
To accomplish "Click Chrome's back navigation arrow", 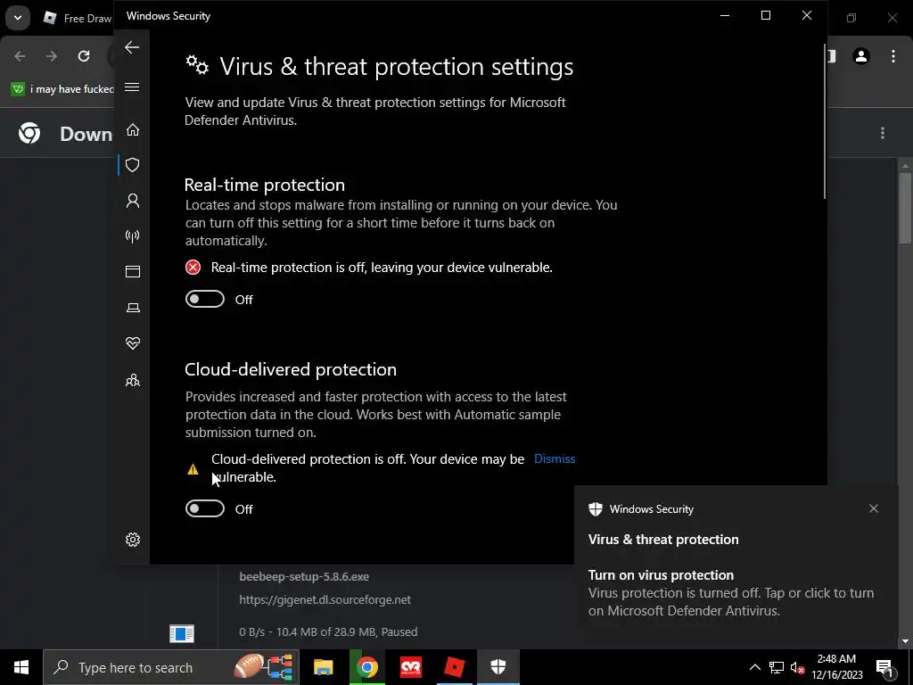I will coord(20,56).
